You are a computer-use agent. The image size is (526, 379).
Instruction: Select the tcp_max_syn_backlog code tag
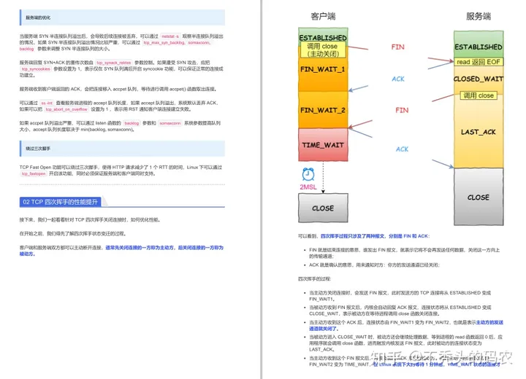coord(164,42)
